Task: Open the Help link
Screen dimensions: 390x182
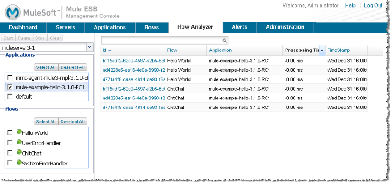Action: pos(350,5)
